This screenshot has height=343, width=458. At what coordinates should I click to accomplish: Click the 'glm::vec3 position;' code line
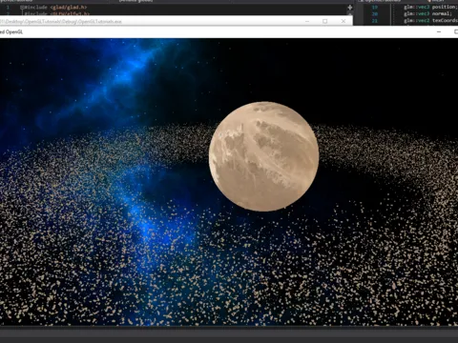pyautogui.click(x=430, y=7)
